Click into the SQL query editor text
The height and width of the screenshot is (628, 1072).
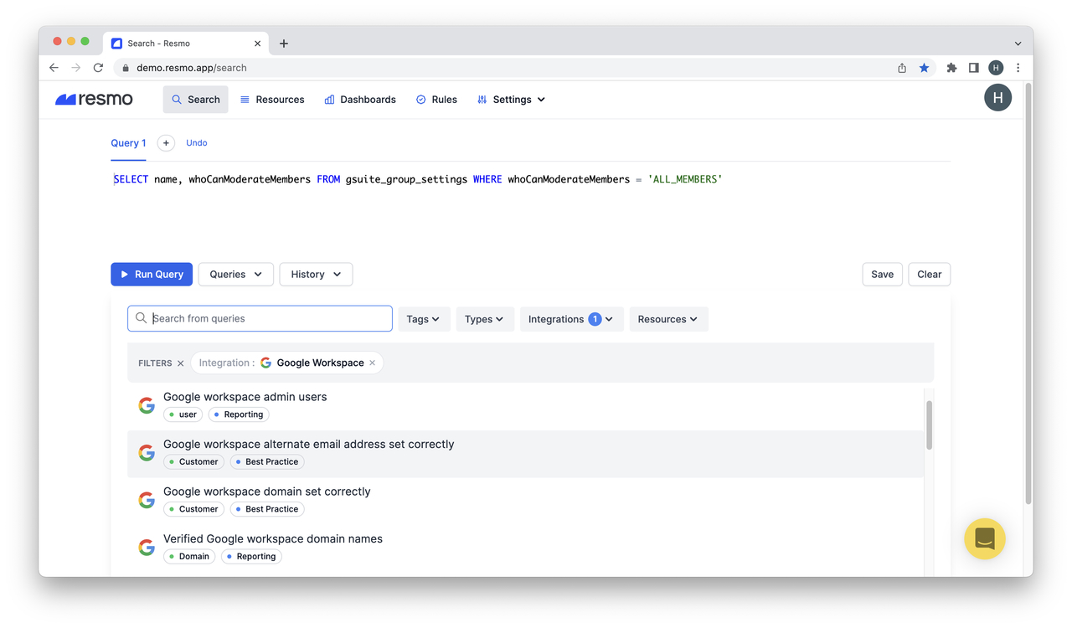(418, 179)
